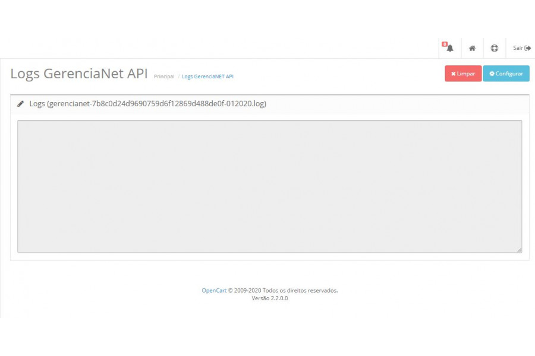Screen dimensions: 535x356
Task: Go to store home via house icon
Action: click(x=472, y=49)
